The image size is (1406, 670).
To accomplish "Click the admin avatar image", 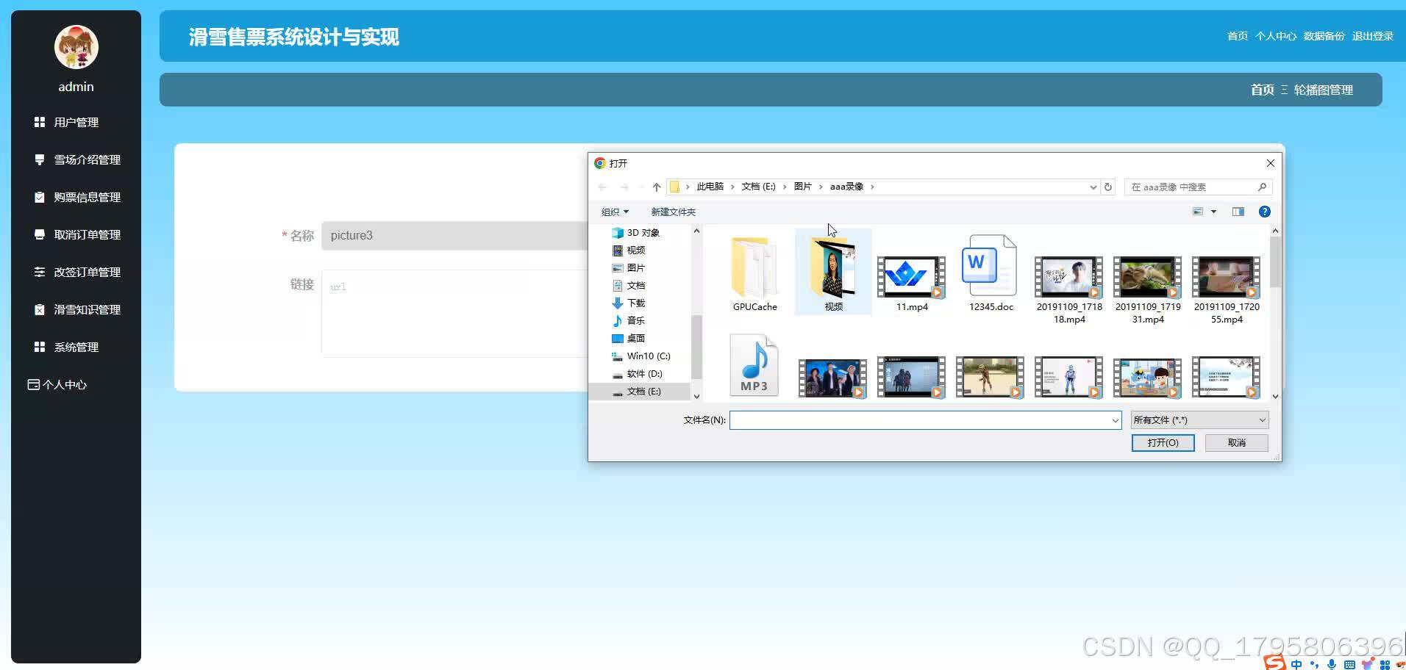I will (x=76, y=47).
